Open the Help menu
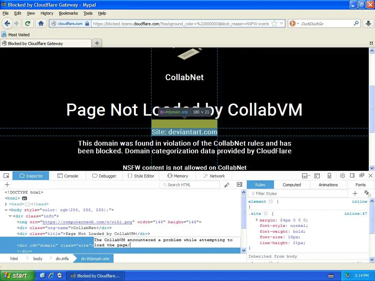375x281 pixels. tap(102, 13)
